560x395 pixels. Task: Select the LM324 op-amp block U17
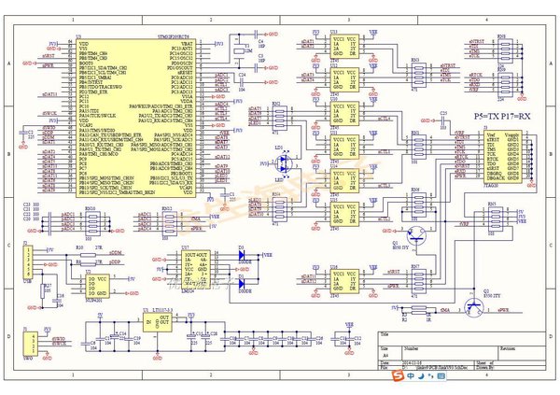tap(196, 270)
